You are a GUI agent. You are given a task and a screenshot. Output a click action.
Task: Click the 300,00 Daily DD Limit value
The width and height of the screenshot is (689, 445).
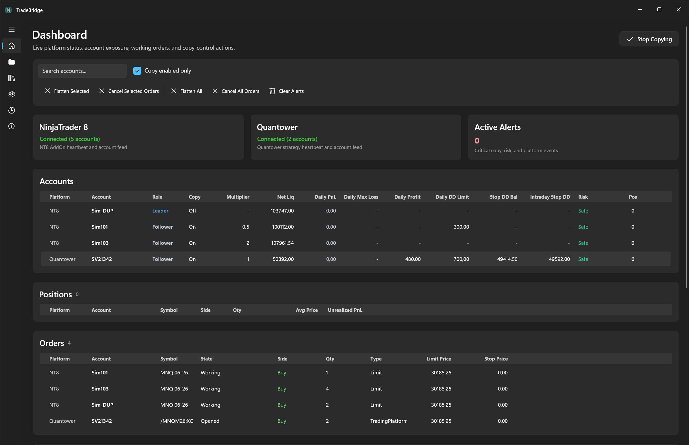coord(461,227)
